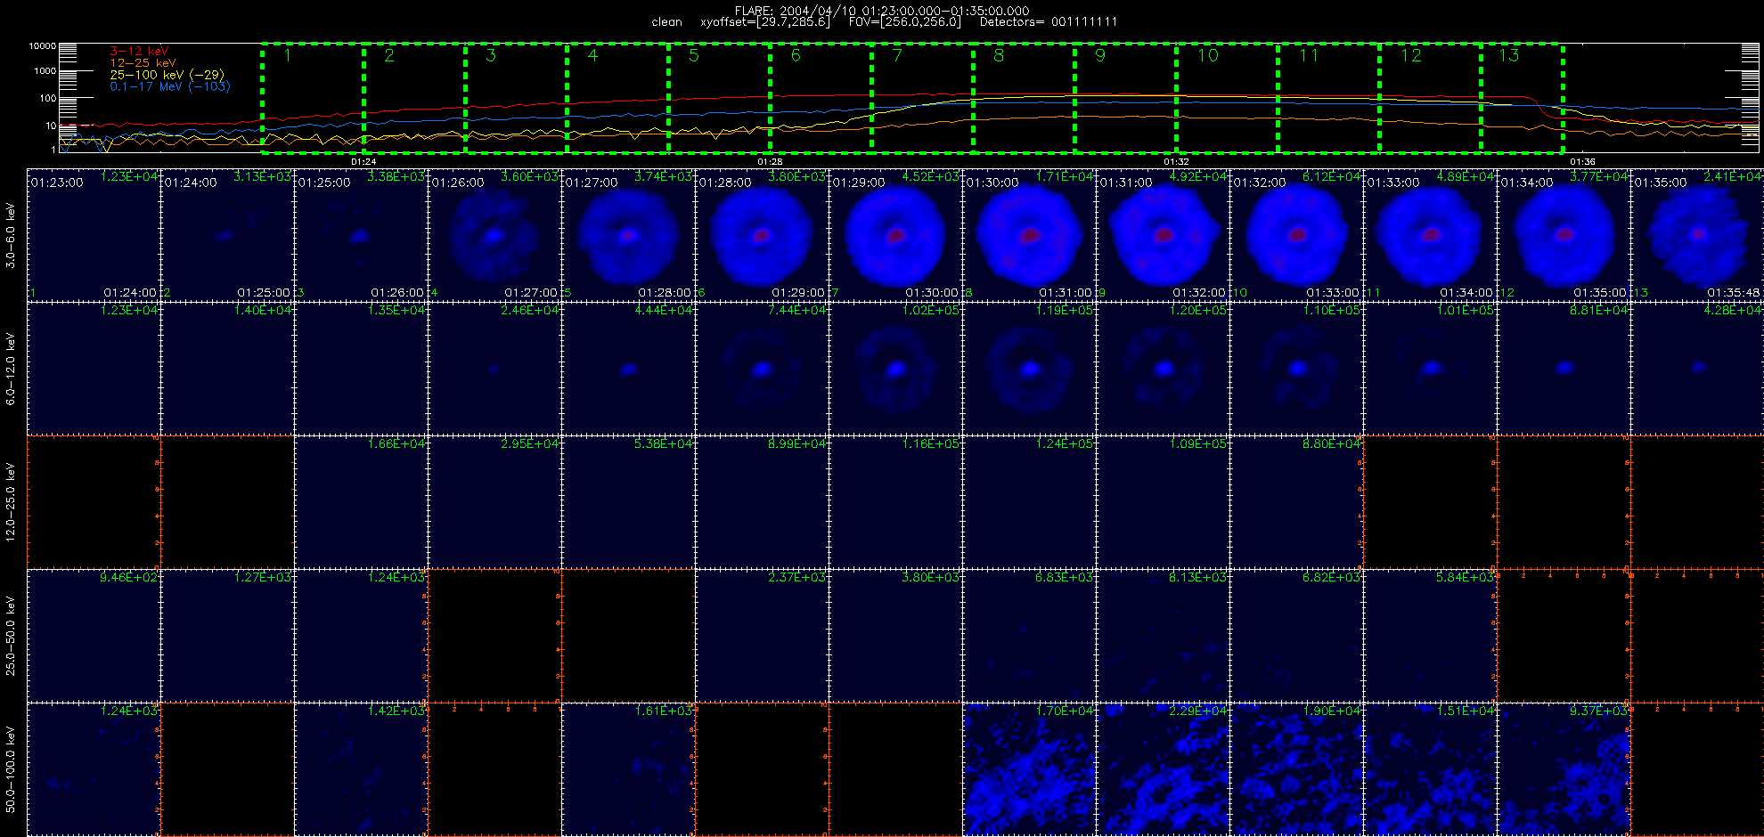
Task: Click the yellow 25-100 keV (-29) legend entry
Action: [167, 75]
